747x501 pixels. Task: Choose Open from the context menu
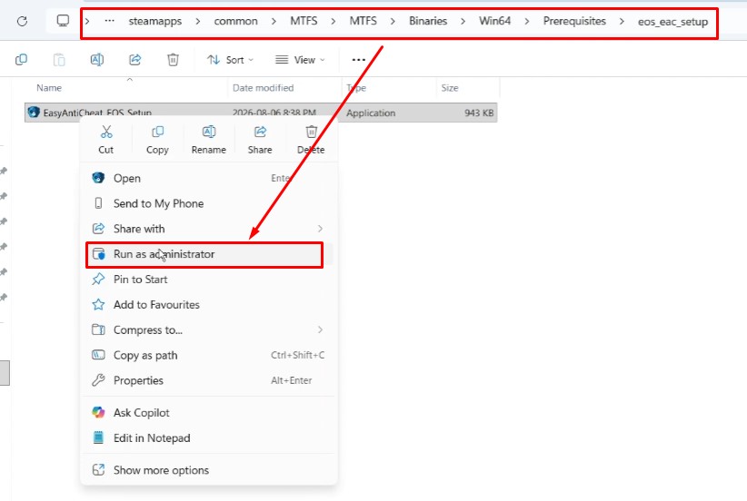[x=209, y=179]
